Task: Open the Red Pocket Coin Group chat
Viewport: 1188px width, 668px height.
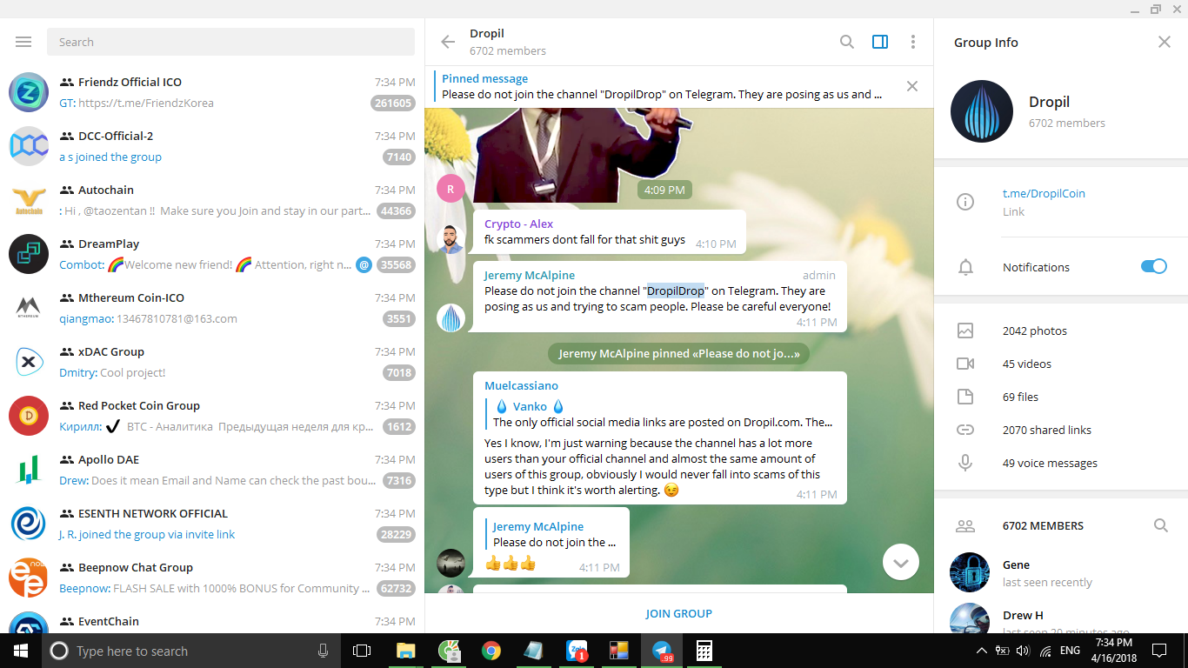Action: [212, 416]
